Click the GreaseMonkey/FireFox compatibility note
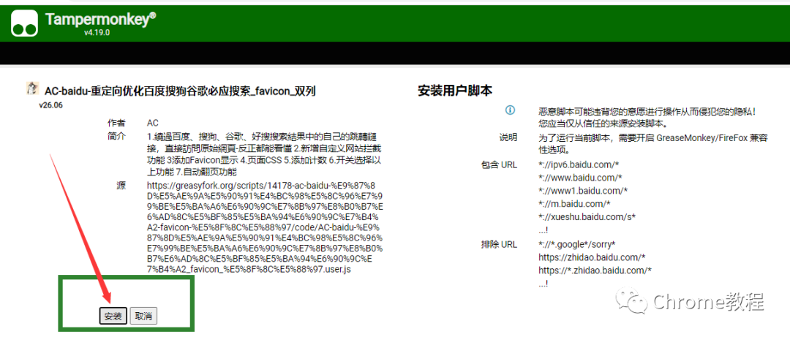Screen dimensions: 790x337 (x=653, y=143)
